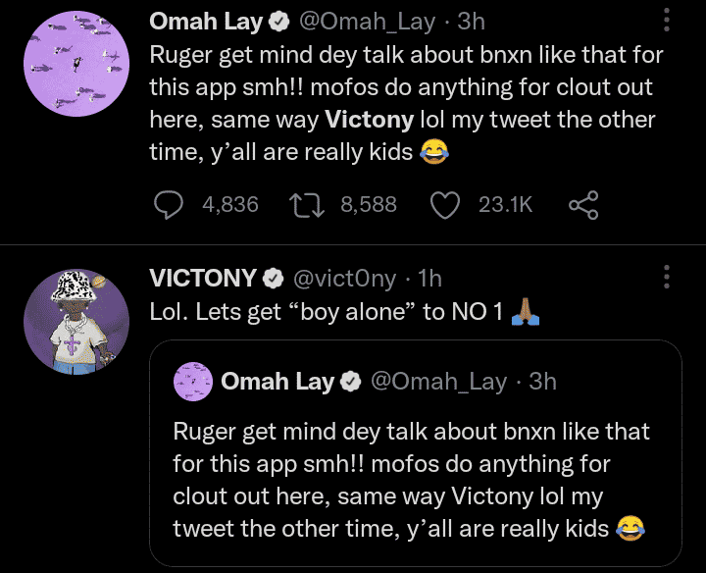Open more options on Omah Lay's tweet

pos(667,20)
